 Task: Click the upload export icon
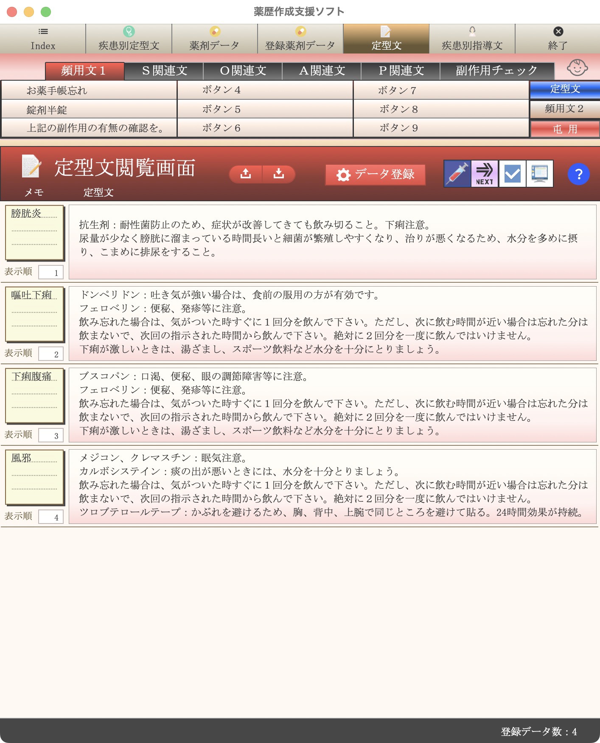coord(246,174)
